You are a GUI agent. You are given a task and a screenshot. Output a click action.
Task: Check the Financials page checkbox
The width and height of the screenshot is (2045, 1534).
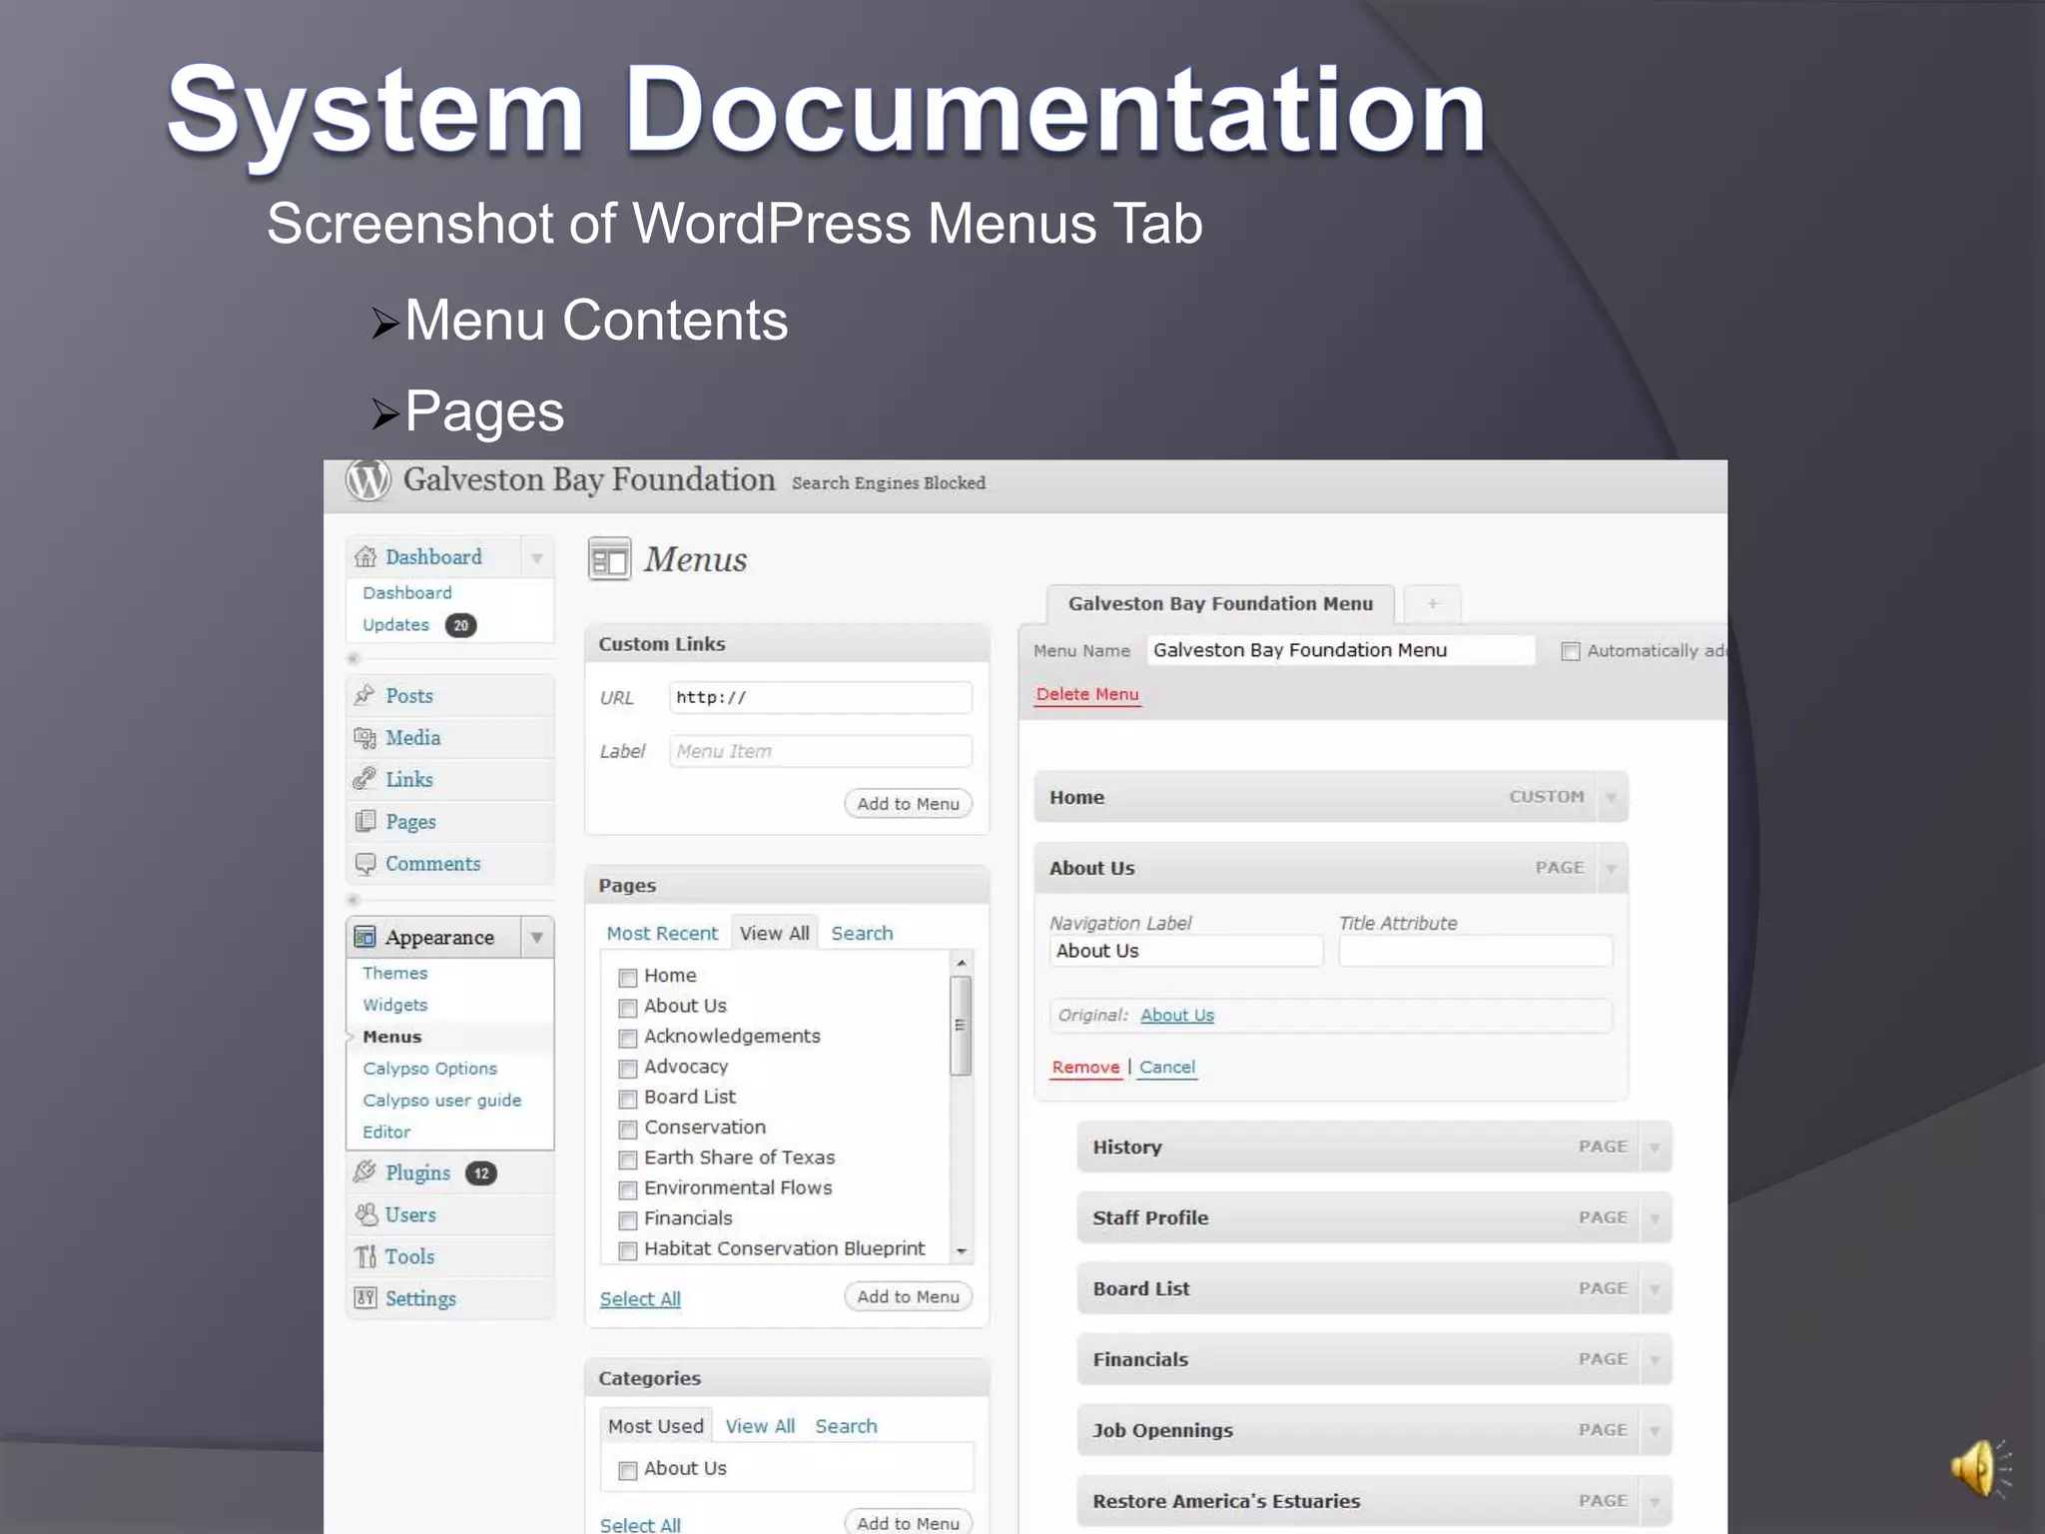(628, 1219)
